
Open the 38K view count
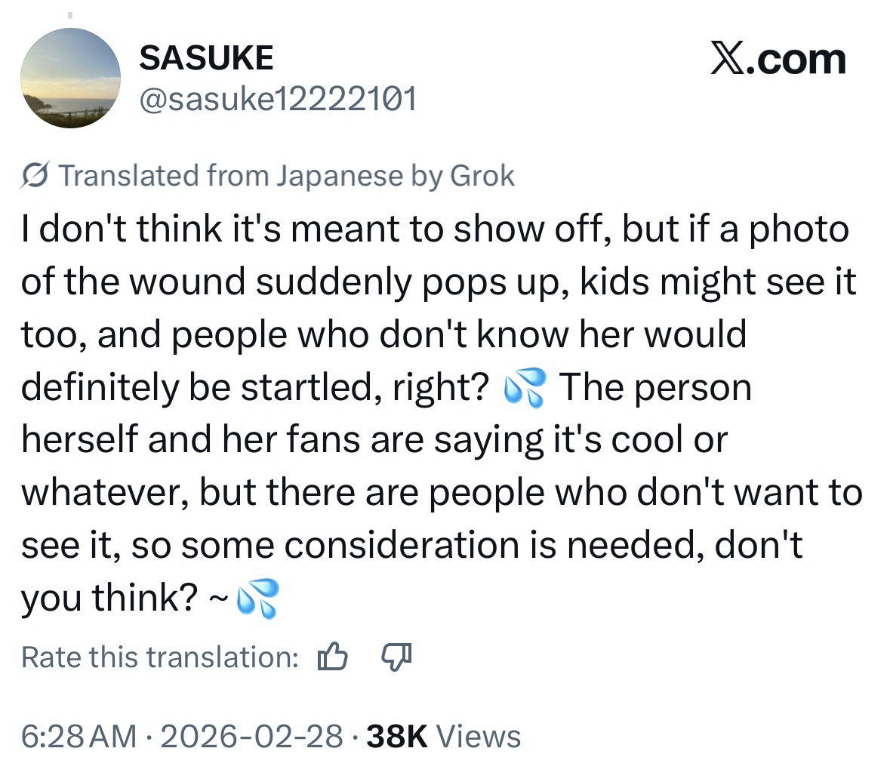coord(396,736)
